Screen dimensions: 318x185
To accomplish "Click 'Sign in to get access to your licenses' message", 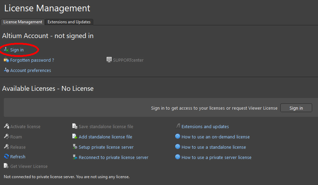I will [x=214, y=108].
